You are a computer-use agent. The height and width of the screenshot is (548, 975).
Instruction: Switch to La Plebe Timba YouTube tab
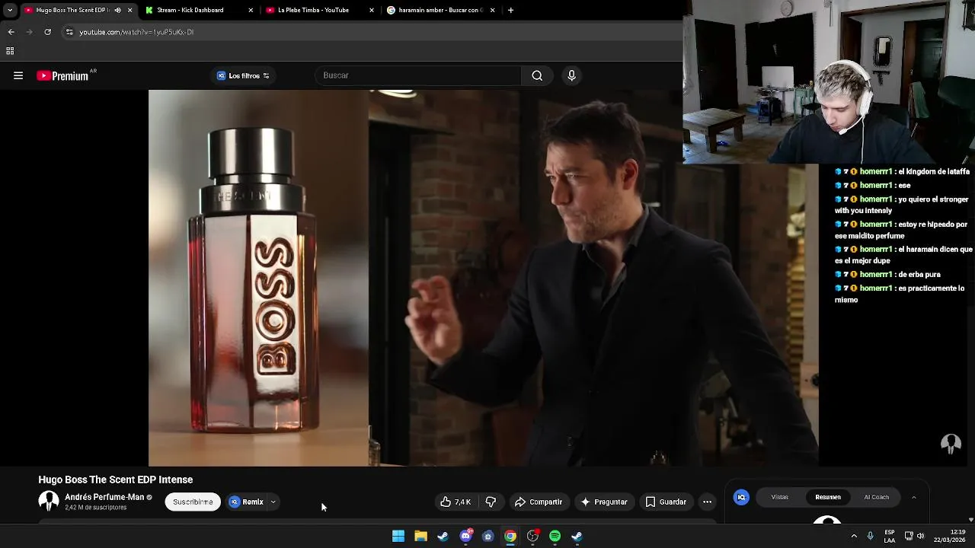313,10
